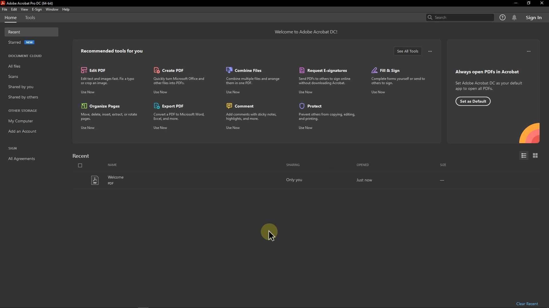Click the Comment tool icon
The width and height of the screenshot is (549, 308).
point(229,106)
